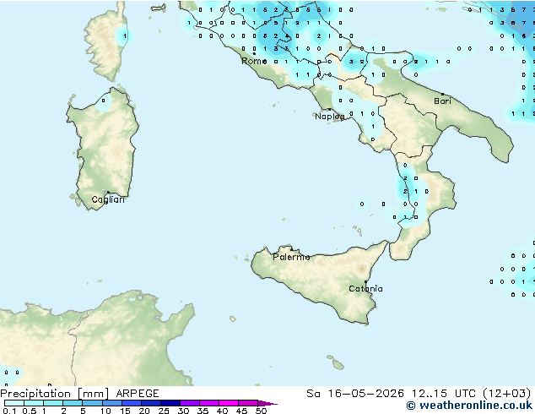Viewport: 535px width, 414px height.
Task: Click the 15 legend scale label
Action: pyautogui.click(x=125, y=411)
